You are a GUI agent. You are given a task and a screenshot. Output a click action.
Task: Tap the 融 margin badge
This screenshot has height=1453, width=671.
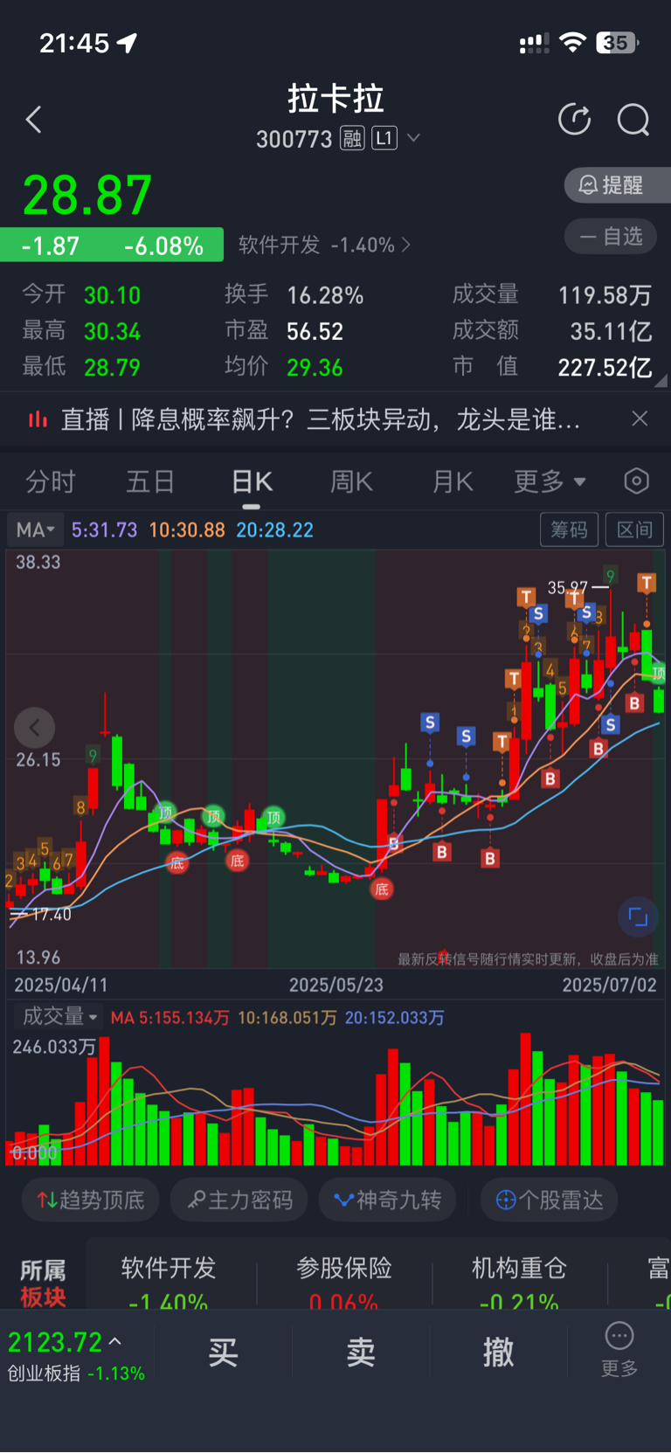point(352,138)
